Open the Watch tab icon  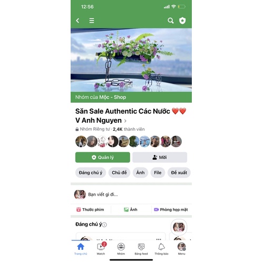click(101, 247)
